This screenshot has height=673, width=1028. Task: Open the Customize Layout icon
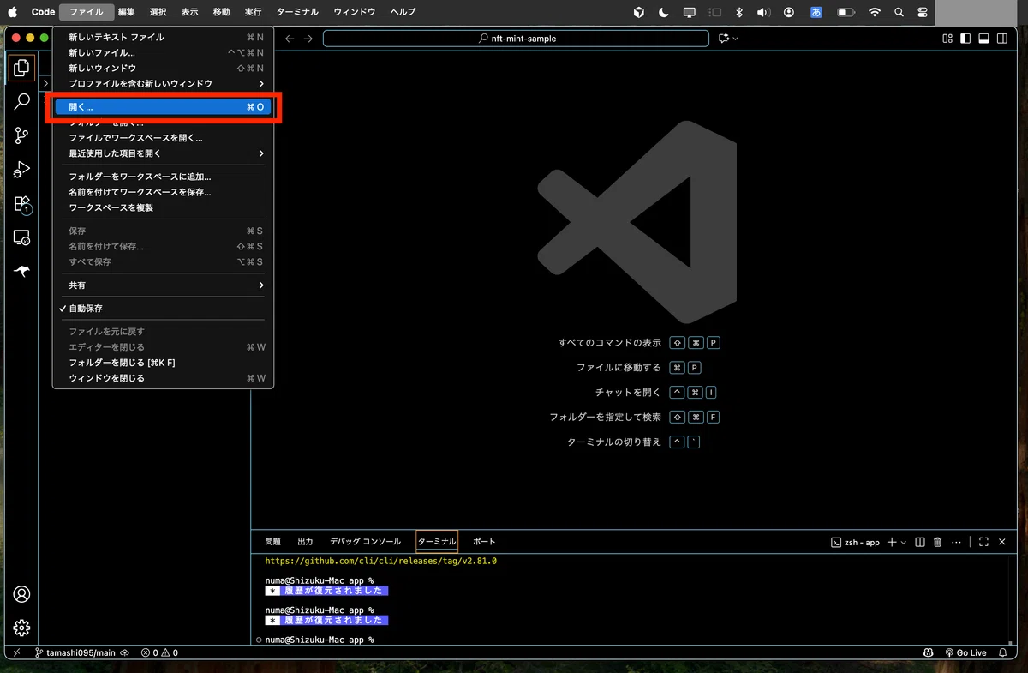click(x=947, y=39)
